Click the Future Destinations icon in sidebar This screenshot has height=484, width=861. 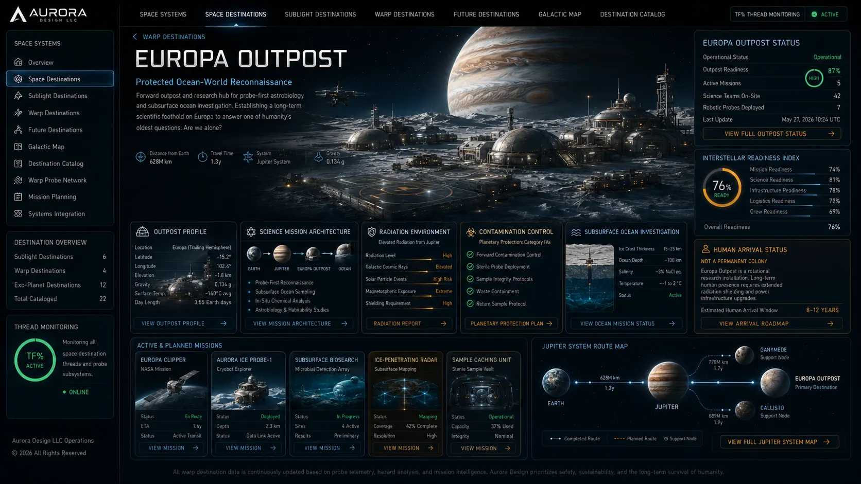click(19, 130)
